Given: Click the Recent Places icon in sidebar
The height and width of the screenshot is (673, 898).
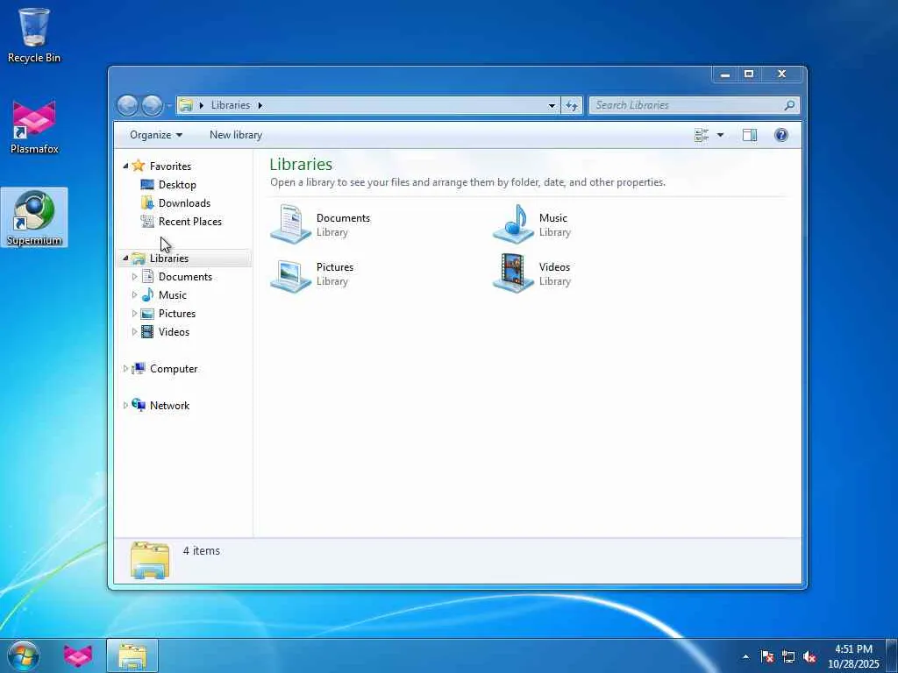Looking at the screenshot, I should pos(147,221).
